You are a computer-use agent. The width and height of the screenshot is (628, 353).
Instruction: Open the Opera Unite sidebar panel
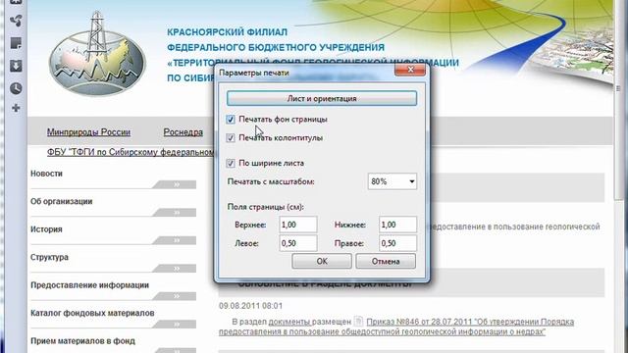click(x=16, y=21)
